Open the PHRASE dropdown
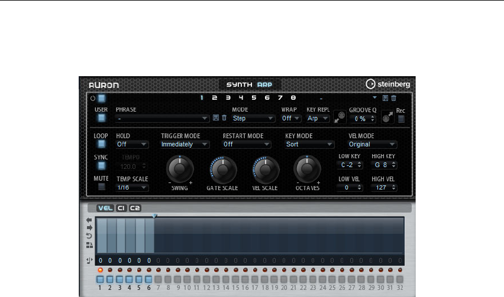Image resolution: width=504 pixels, height=297 pixels. (x=162, y=119)
